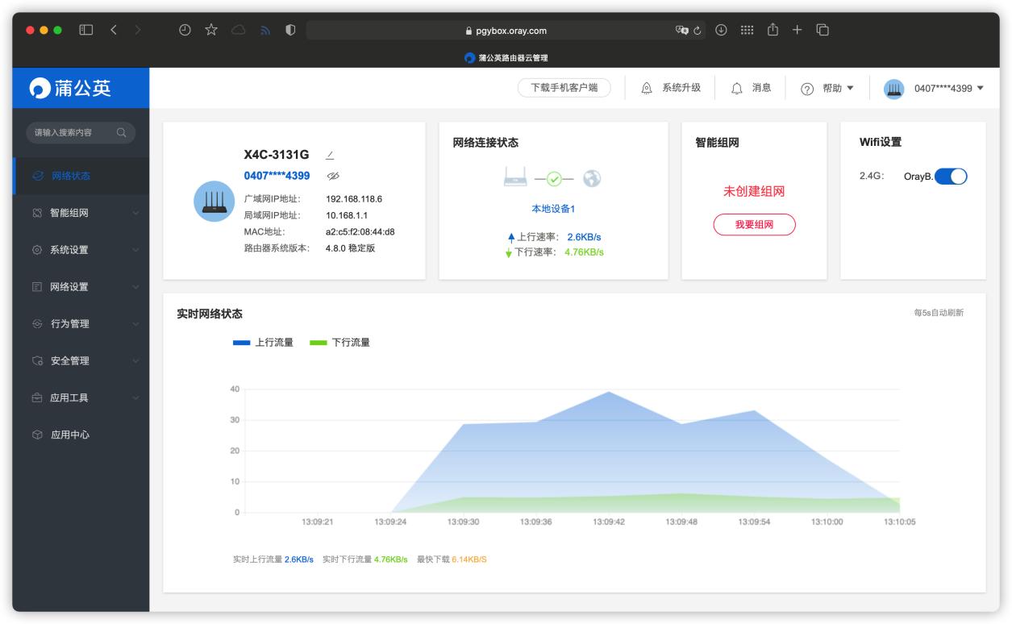The height and width of the screenshot is (624, 1012).
Task: Open notifications via the bell icon
Action: 735,88
